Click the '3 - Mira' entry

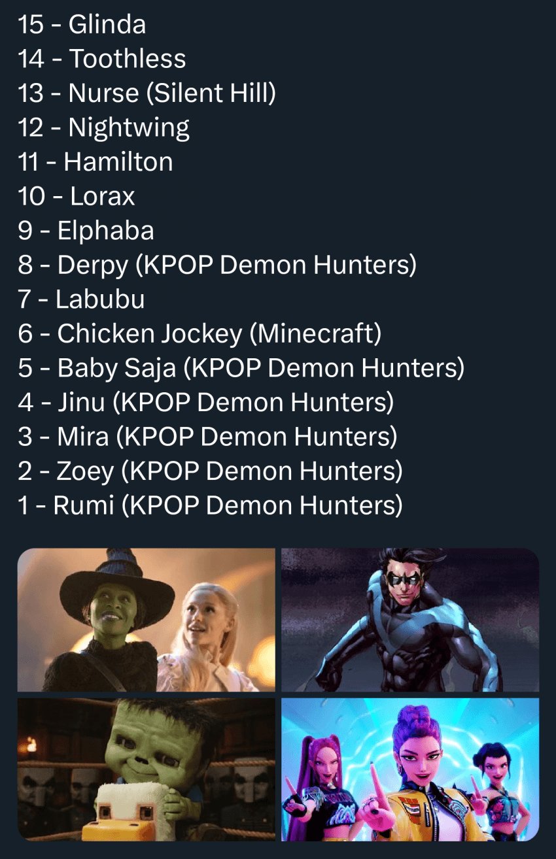click(207, 437)
